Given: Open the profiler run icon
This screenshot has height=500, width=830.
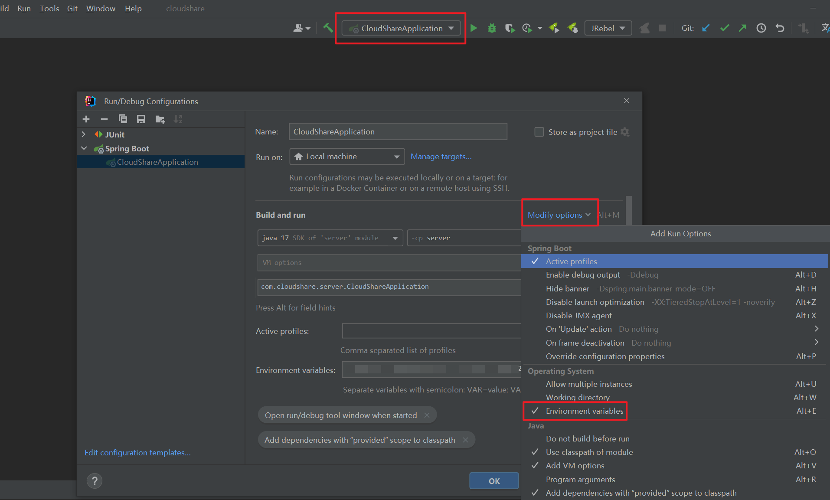Looking at the screenshot, I should tap(527, 28).
